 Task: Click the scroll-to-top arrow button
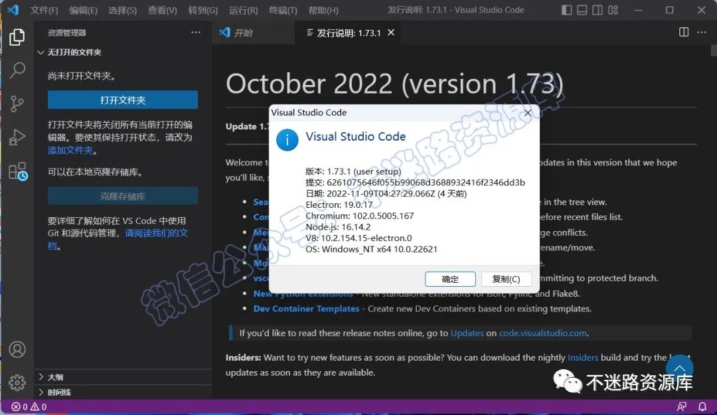(x=680, y=368)
